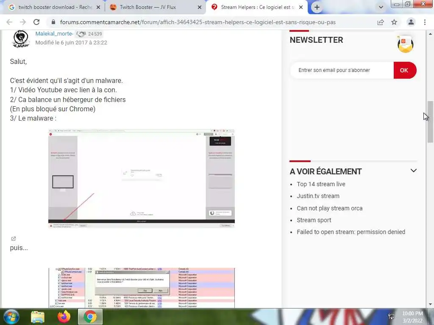Share this page via the share icon
The height and width of the screenshot is (325, 434).
pos(381,22)
